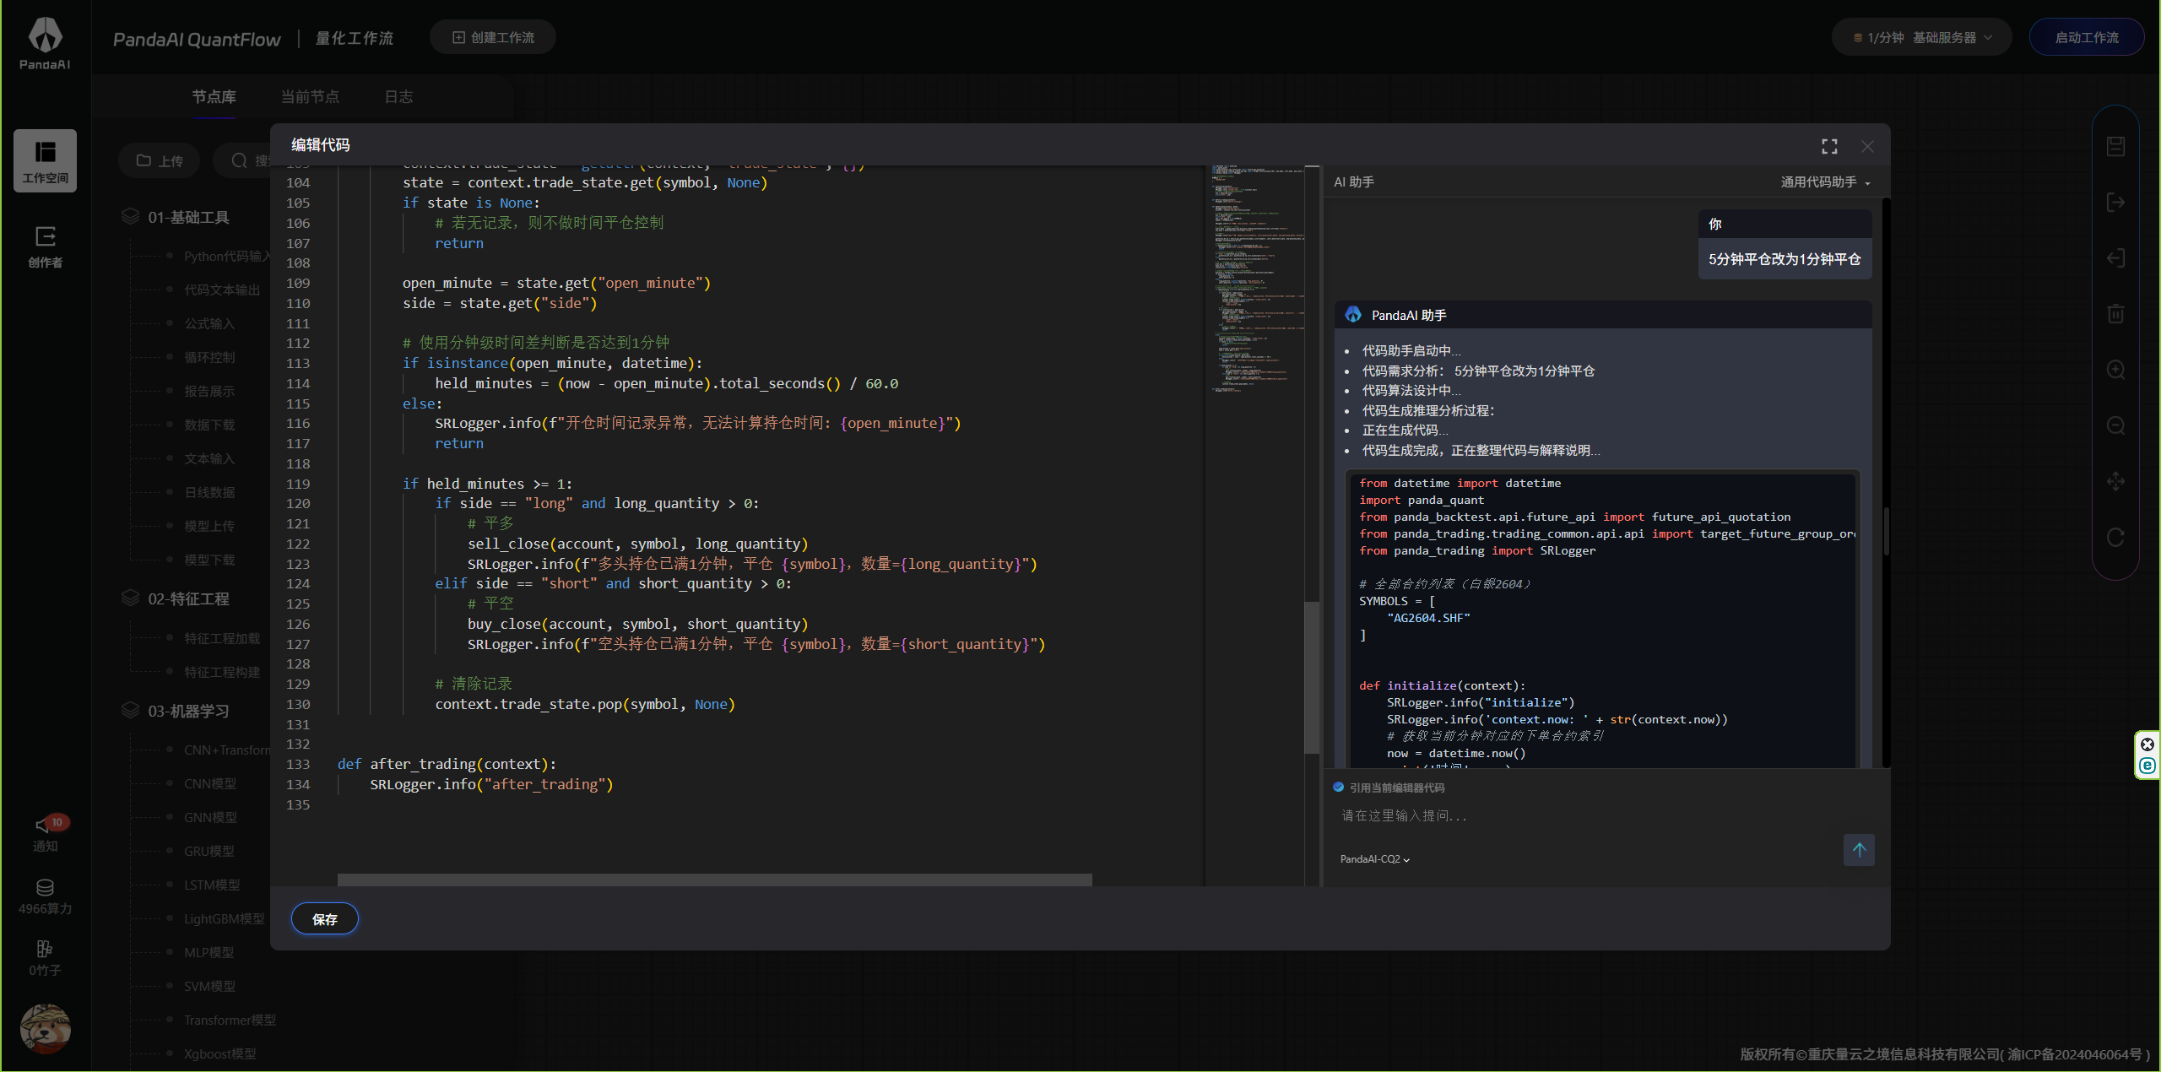2161x1072 pixels.
Task: Select the 代码文本输出 node
Action: coord(222,290)
